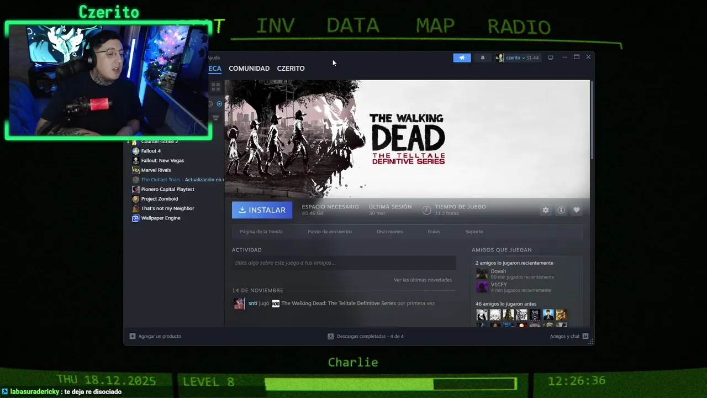Click the Marvel Rivals game icon
This screenshot has height=398, width=707.
(x=136, y=170)
